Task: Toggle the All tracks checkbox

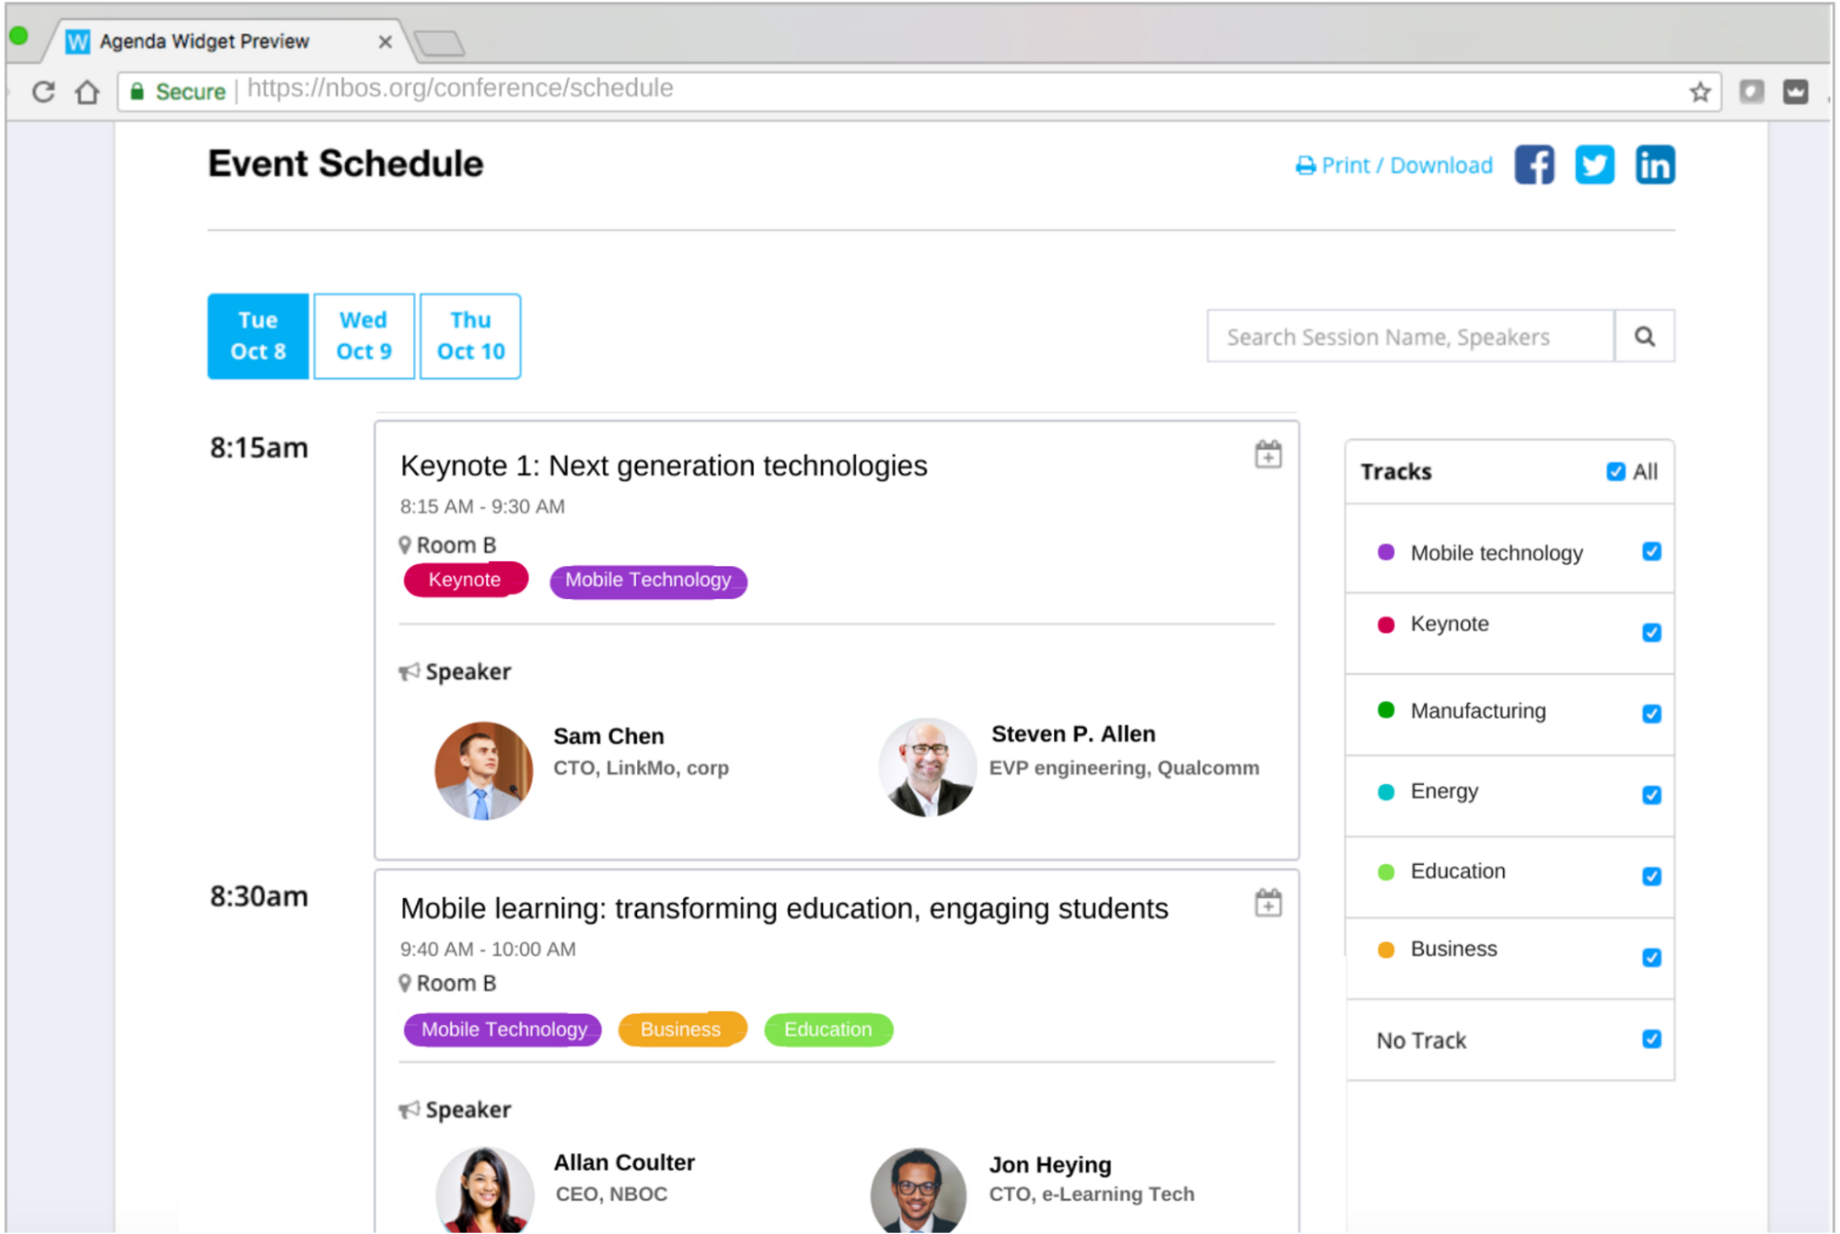Action: pos(1615,471)
